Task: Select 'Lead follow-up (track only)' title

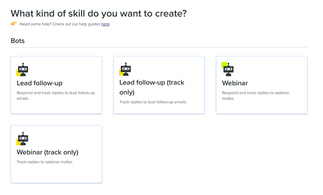Action: click(152, 87)
